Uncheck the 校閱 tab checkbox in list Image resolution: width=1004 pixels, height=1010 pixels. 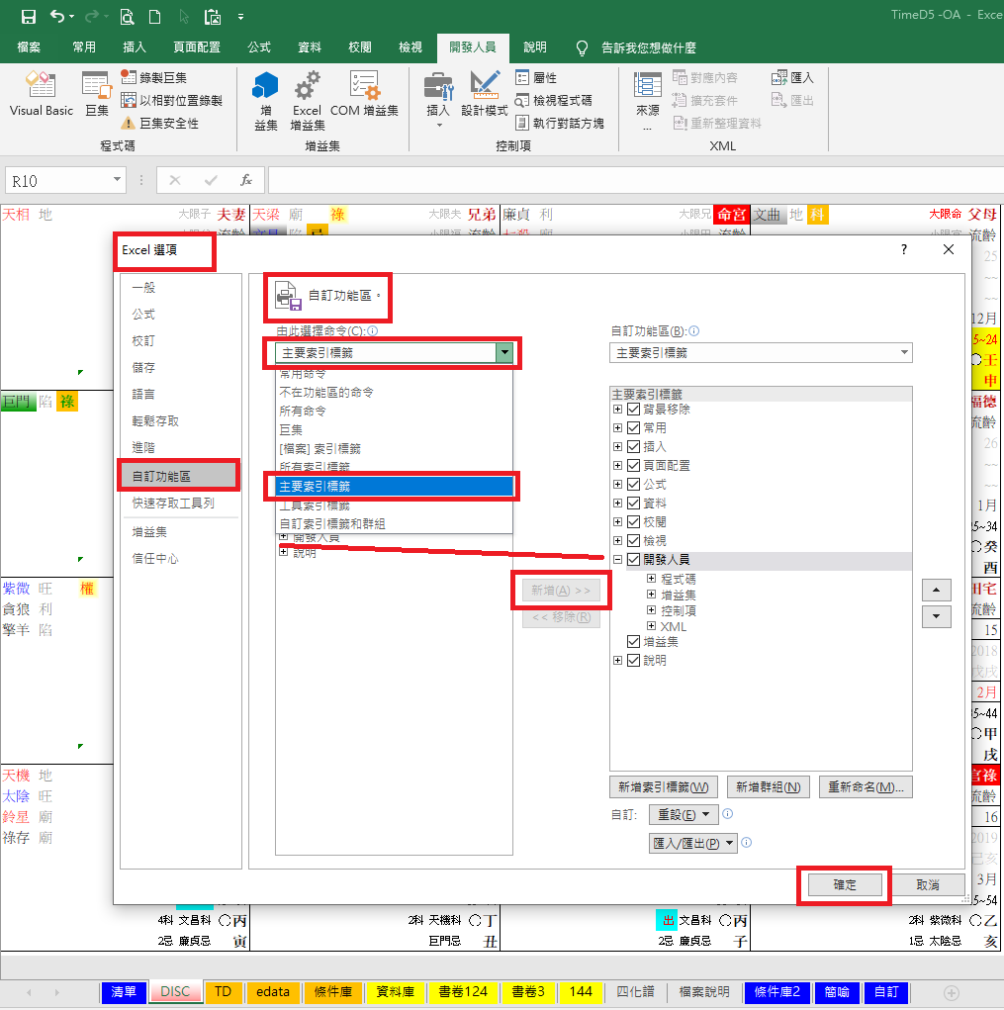click(x=633, y=521)
